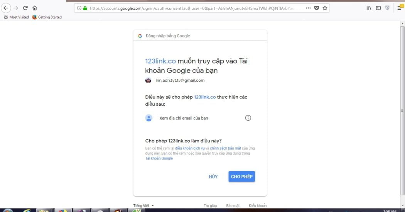The image size is (405, 212).
Task: Click the email lnn.adh.tyt.tv@gmail.com text
Action: pyautogui.click(x=180, y=80)
